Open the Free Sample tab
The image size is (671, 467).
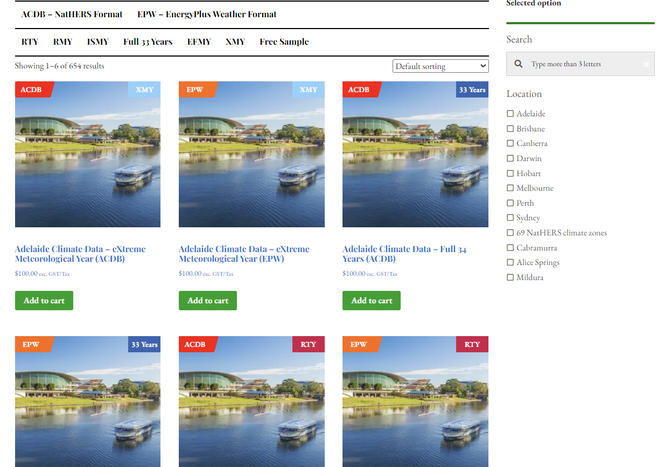(284, 42)
